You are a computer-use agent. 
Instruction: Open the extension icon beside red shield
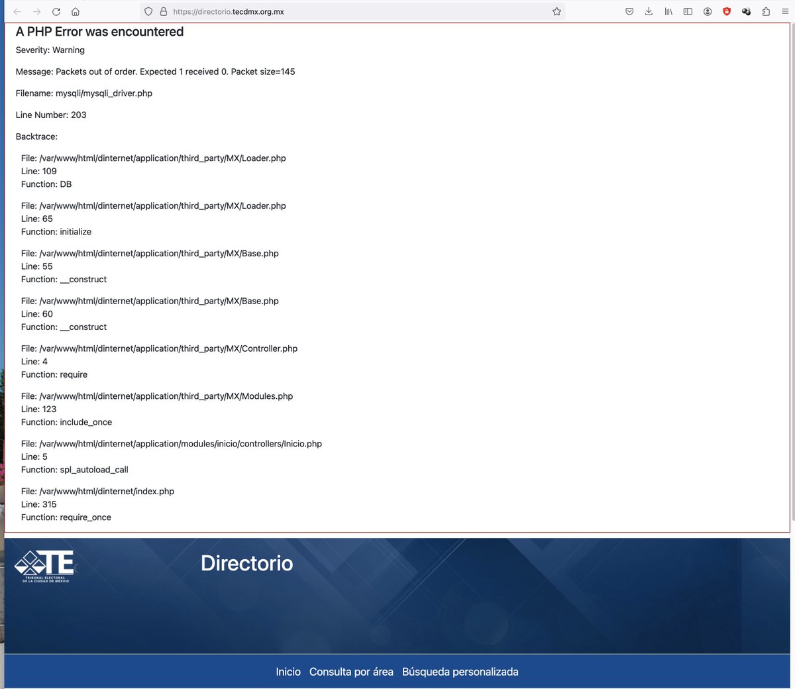pyautogui.click(x=747, y=11)
